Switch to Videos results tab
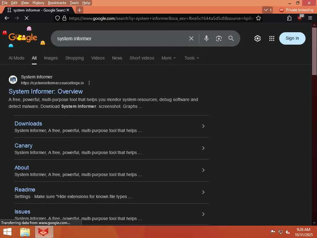The image size is (317, 238). coord(98,58)
